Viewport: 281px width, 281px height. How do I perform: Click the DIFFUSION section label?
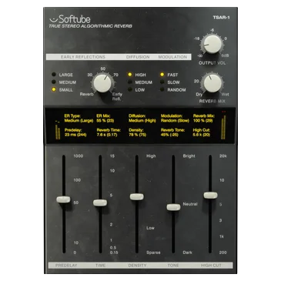tap(138, 57)
